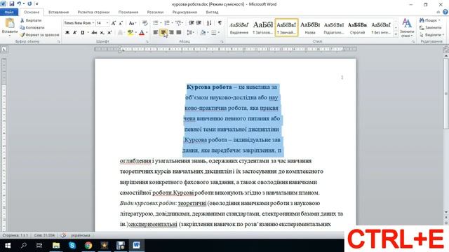Open highlight color dropdown arrow
This screenshot has width=449, height=252.
(x=135, y=33)
